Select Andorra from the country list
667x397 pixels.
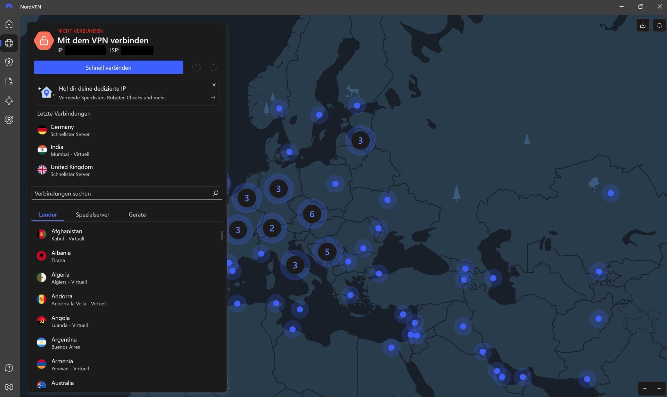tap(127, 299)
